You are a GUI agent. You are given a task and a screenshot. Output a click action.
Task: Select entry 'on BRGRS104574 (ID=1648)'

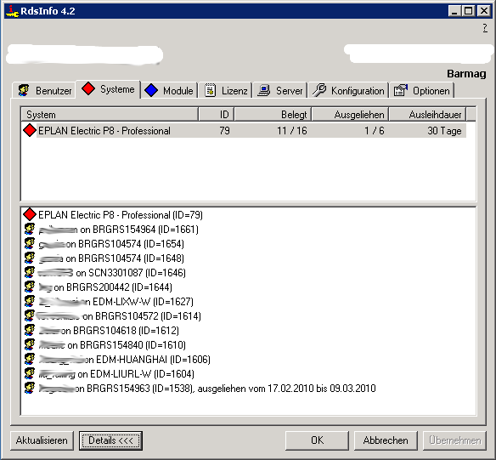[125, 258]
